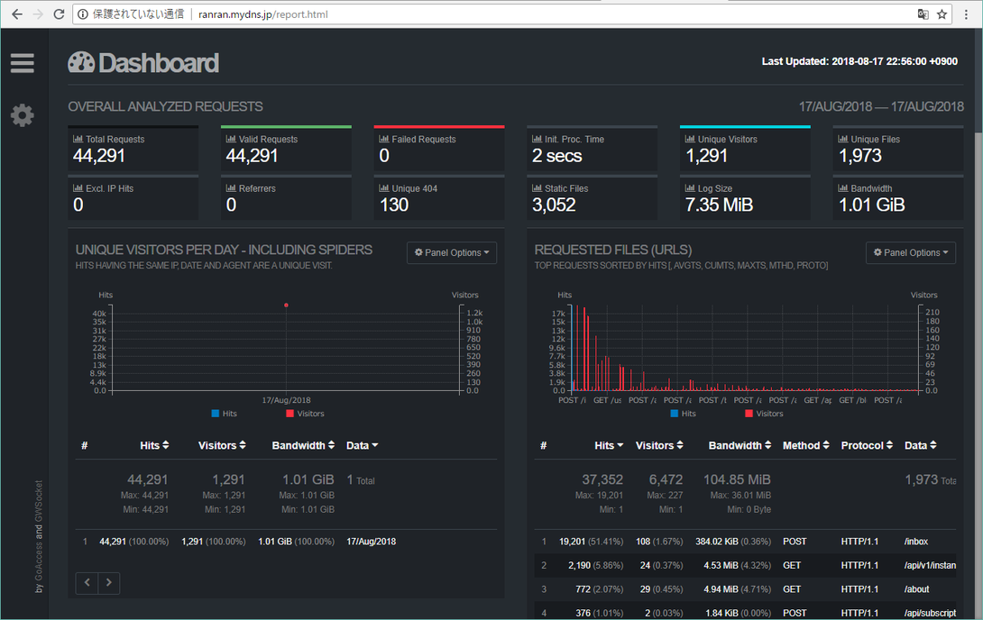The height and width of the screenshot is (620, 983).
Task: Toggle Visitors series in Unique Visitors chart legend
Action: pyautogui.click(x=304, y=414)
